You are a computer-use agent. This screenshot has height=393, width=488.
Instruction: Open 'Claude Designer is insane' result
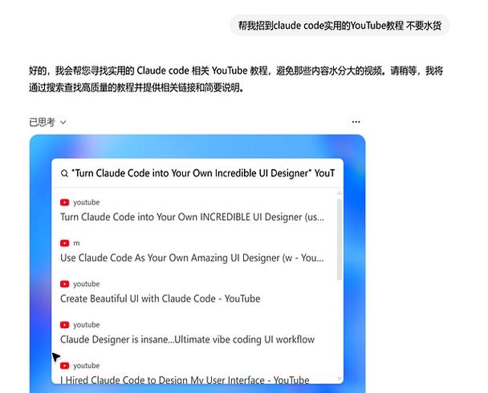tap(187, 339)
